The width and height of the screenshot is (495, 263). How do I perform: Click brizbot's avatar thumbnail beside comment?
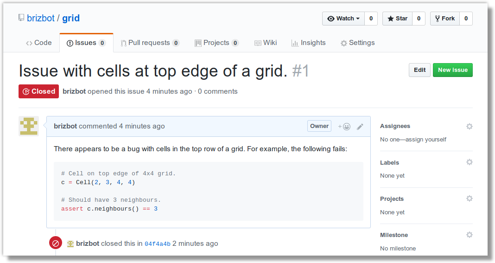coord(29,126)
